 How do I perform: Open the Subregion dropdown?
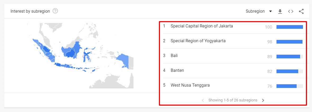[255, 11]
